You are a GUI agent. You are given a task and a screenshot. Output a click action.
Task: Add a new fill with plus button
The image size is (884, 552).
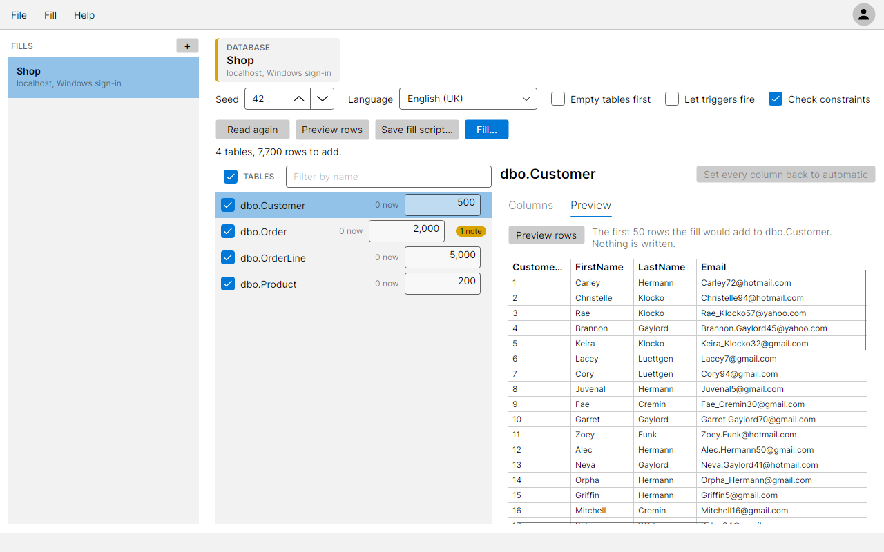(187, 46)
